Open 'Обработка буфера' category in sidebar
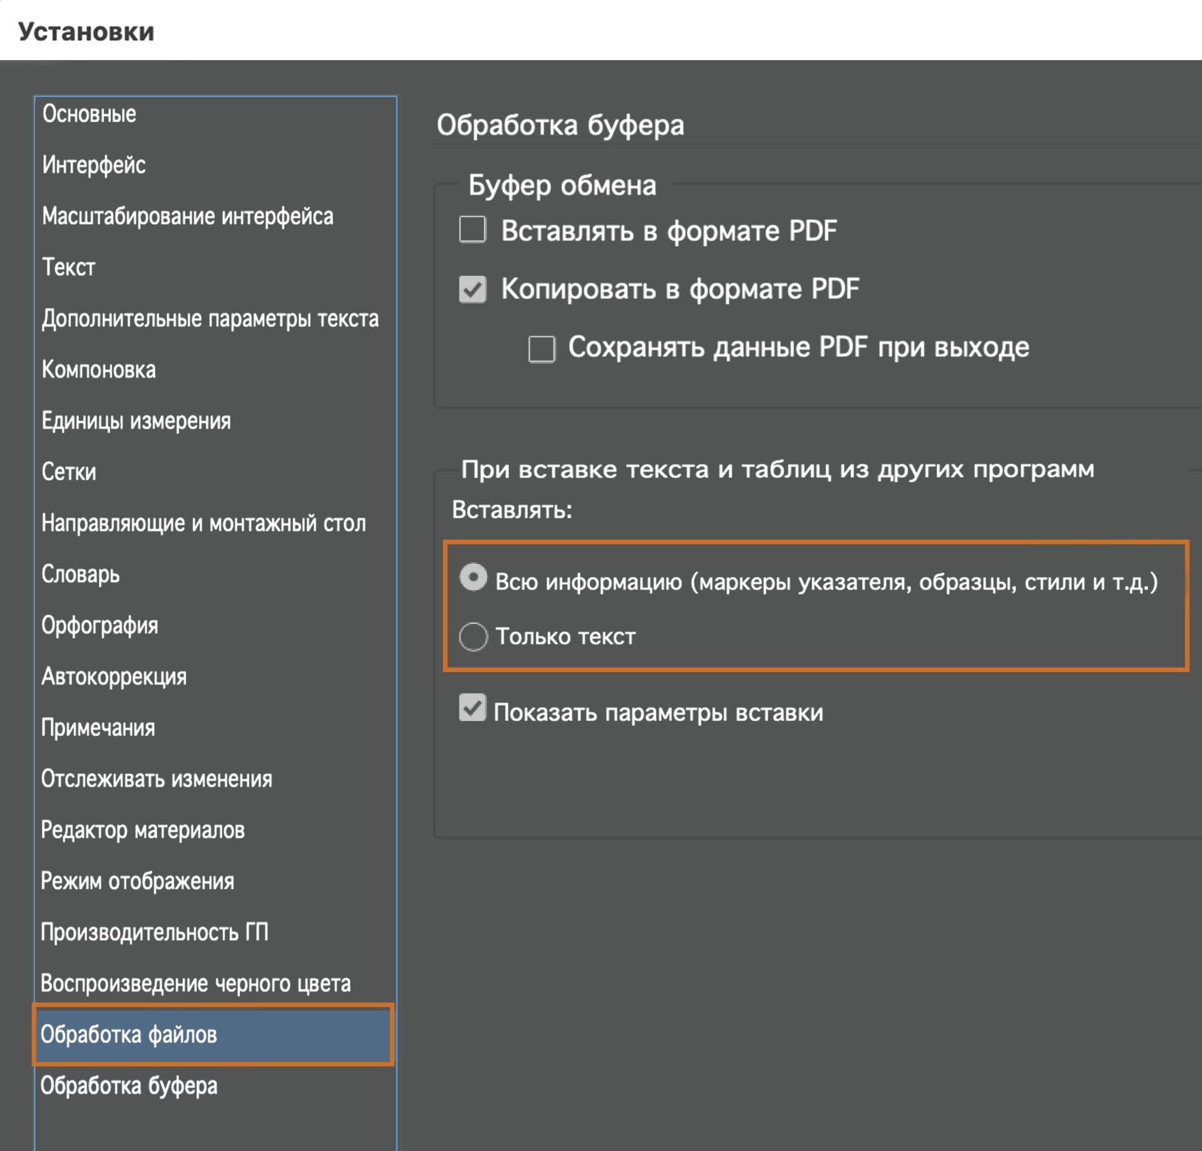1202x1151 pixels. 129,1086
